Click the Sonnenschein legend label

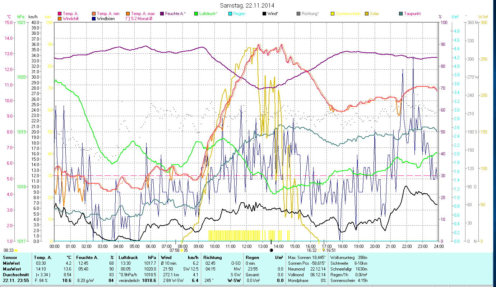[x=348, y=14]
